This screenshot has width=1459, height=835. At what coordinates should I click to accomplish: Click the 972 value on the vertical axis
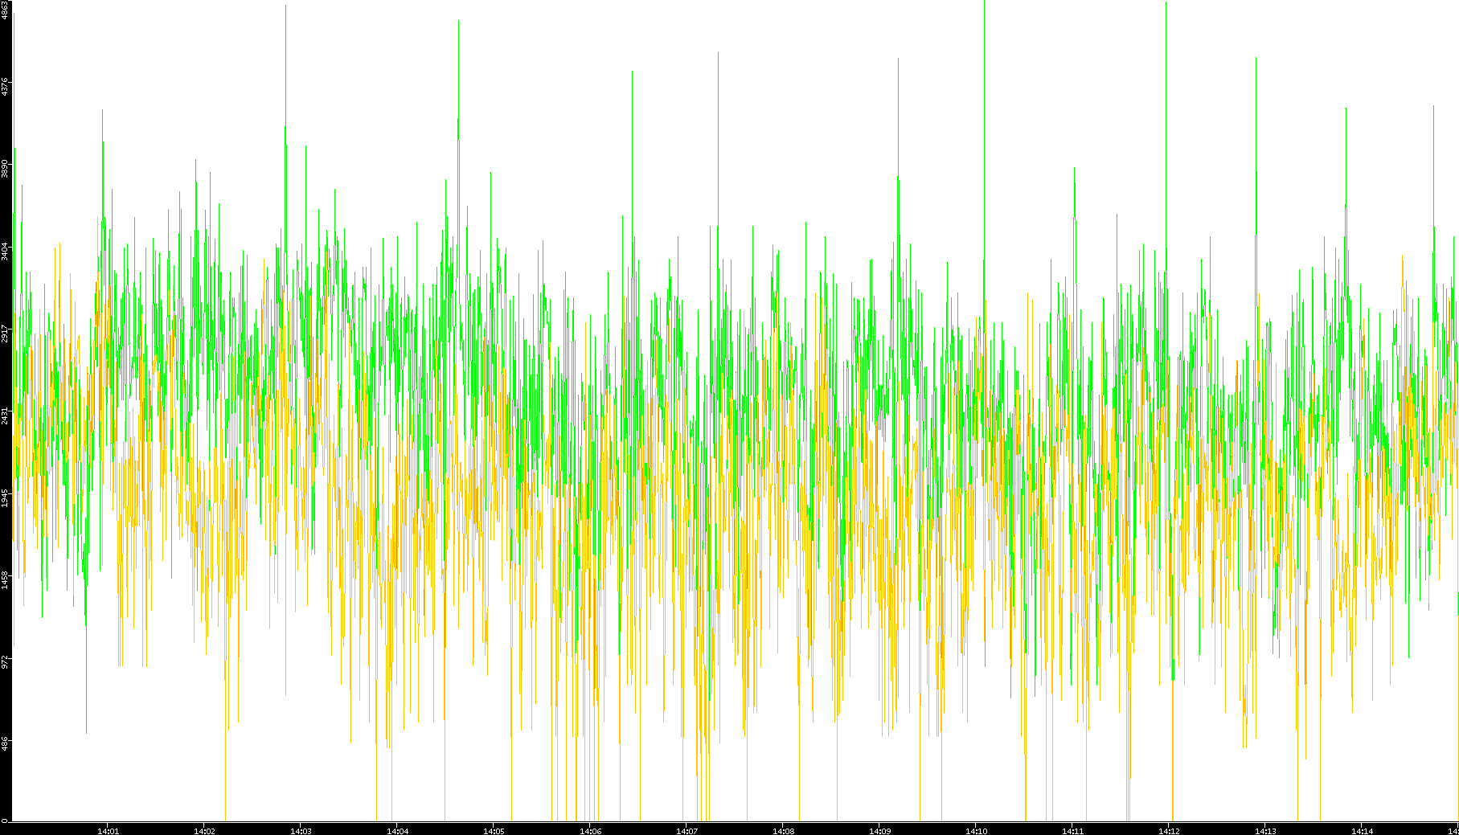[x=5, y=661]
